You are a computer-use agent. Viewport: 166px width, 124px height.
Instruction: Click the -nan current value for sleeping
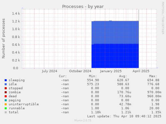coord(65,80)
